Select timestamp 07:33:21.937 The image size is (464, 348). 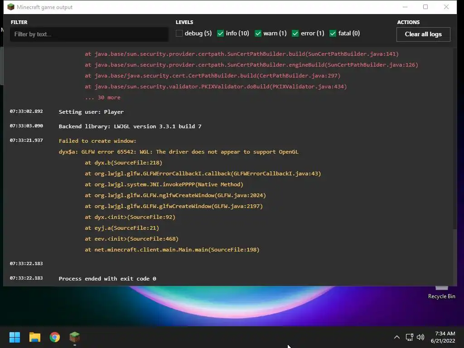pyautogui.click(x=26, y=140)
